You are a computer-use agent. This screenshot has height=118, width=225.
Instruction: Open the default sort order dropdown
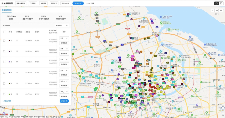tap(62, 26)
